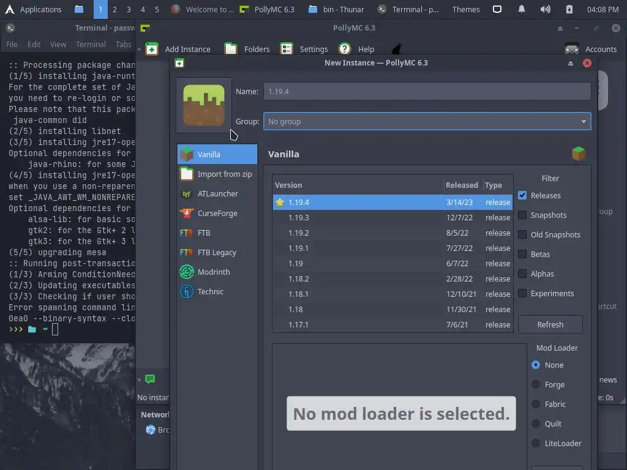
Task: Click the volume speaker icon in the panel
Action: (545, 9)
